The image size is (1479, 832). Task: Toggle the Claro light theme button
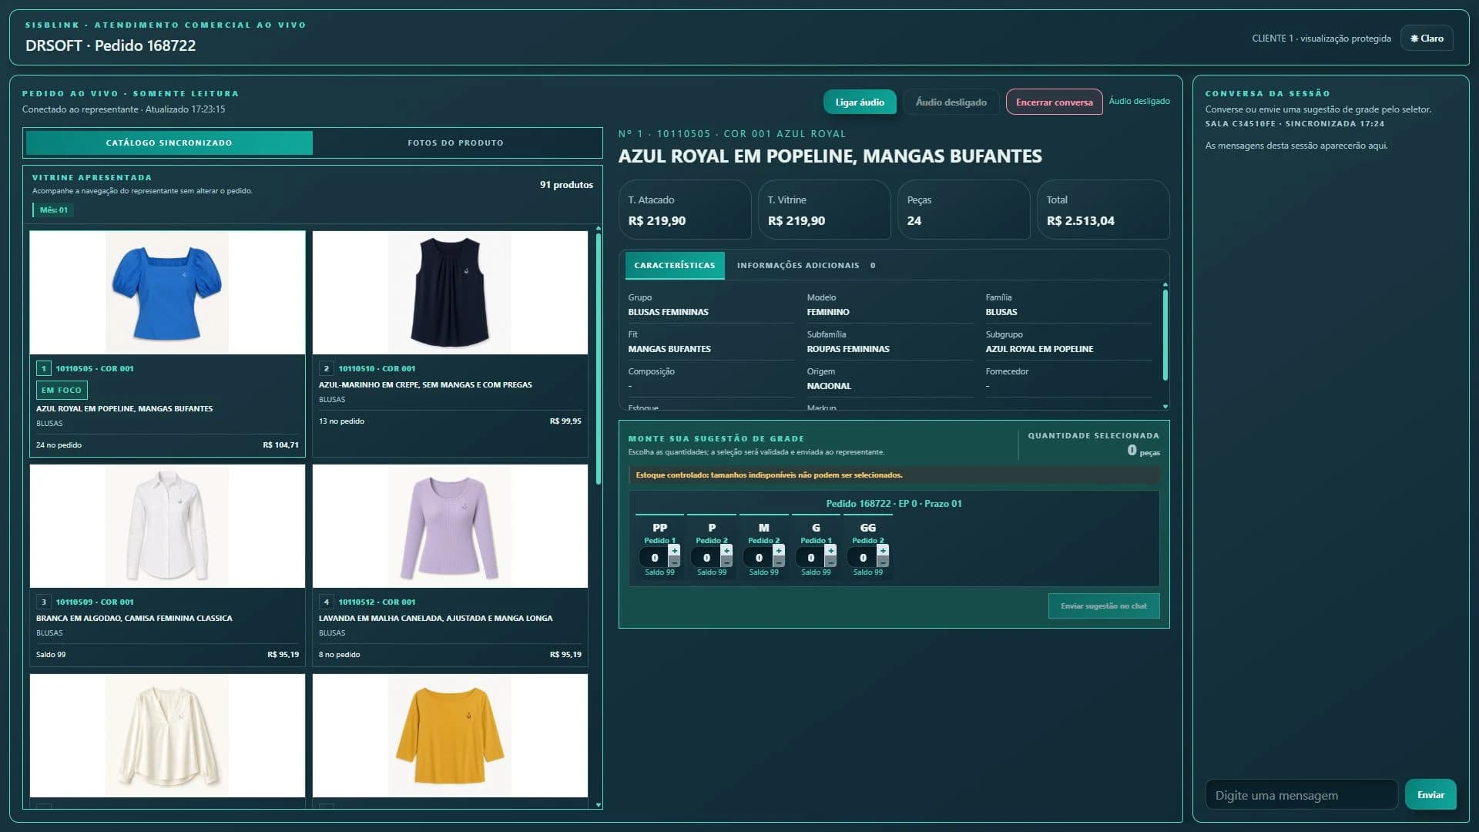(1427, 39)
